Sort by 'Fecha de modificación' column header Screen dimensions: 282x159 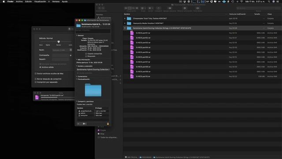(237, 14)
